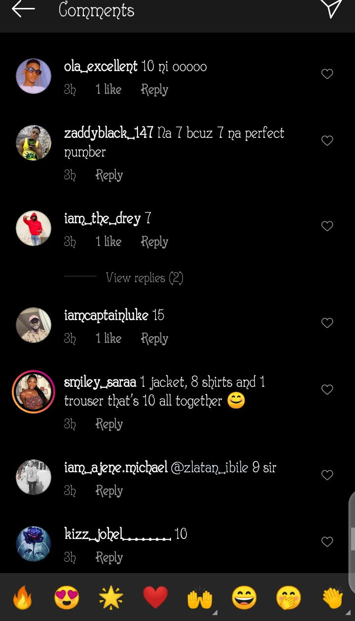Insert the heart-eyes emoji reaction
The width and height of the screenshot is (355, 621).
pos(67,598)
